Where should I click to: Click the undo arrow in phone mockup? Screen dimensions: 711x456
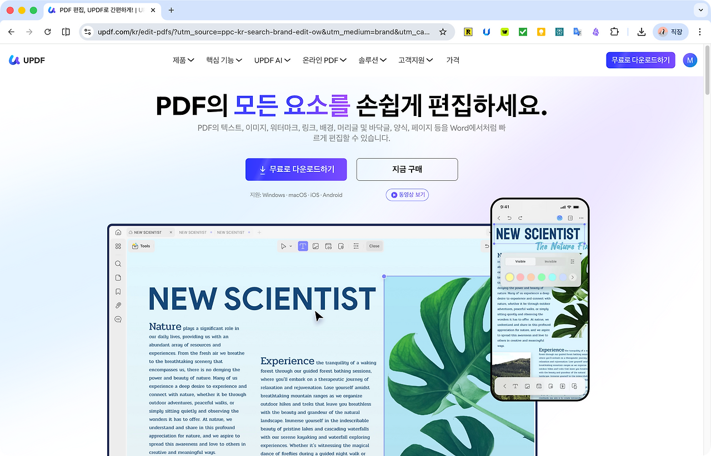509,218
